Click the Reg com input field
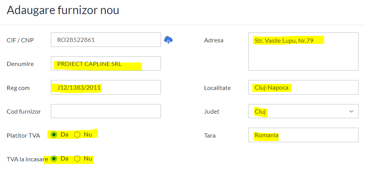This screenshot has height=175, width=365. click(106, 87)
